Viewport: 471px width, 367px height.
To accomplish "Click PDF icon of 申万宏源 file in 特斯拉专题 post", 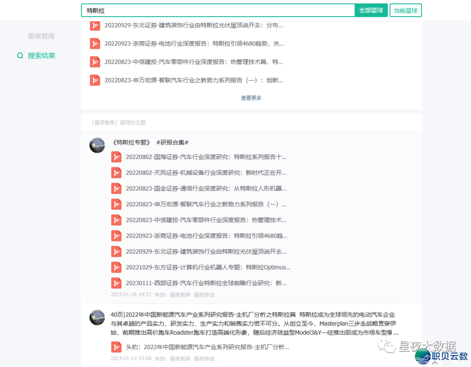I will click(116, 204).
